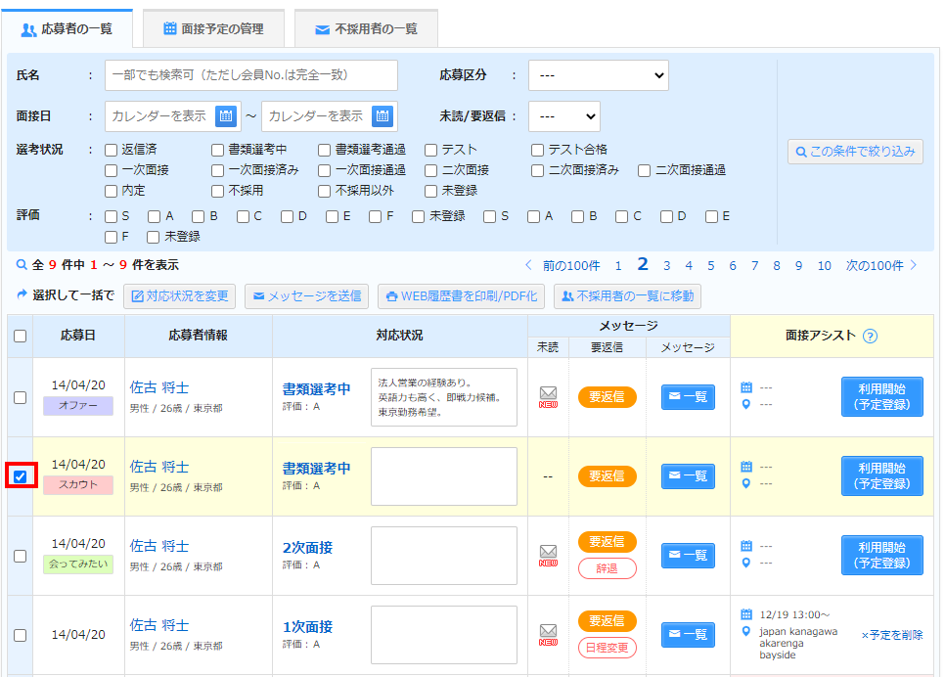Click 利用開始(予定登録) in オファー row
The height and width of the screenshot is (677, 945).
click(x=882, y=396)
